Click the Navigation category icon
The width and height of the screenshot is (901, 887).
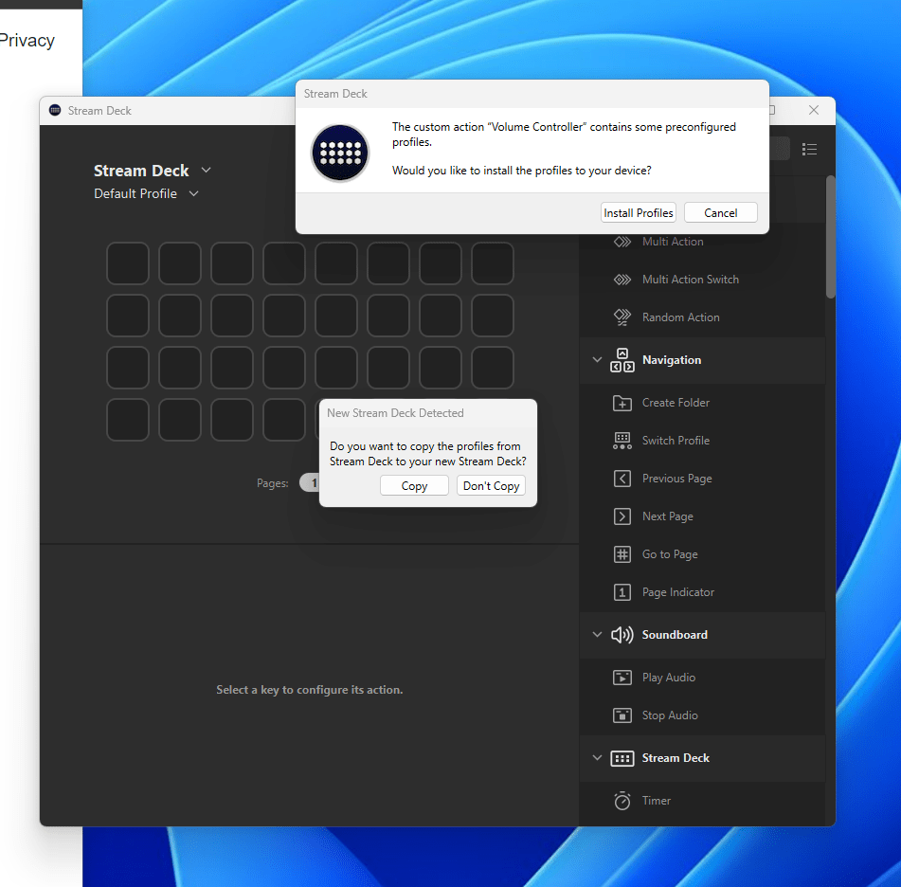(622, 360)
